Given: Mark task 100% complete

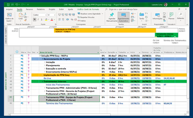Looking at the screenshot, I should pos(73,15).
